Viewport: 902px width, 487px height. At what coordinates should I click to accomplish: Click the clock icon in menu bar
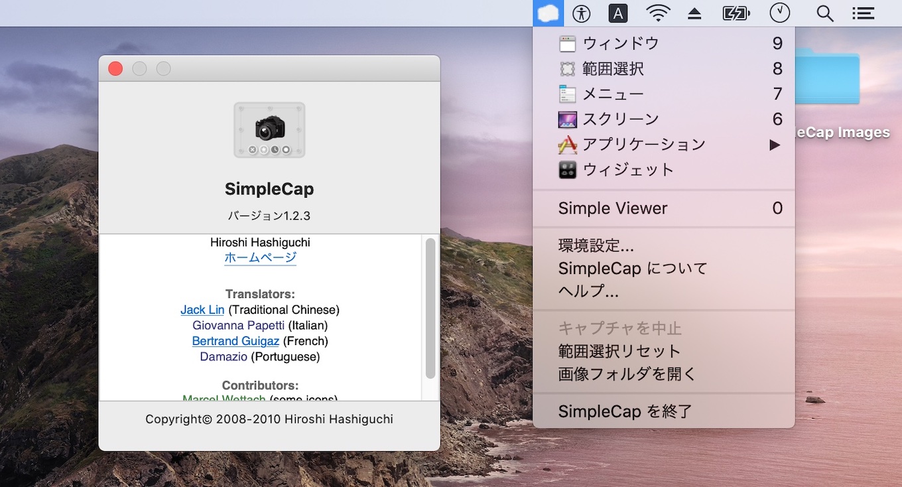[780, 13]
